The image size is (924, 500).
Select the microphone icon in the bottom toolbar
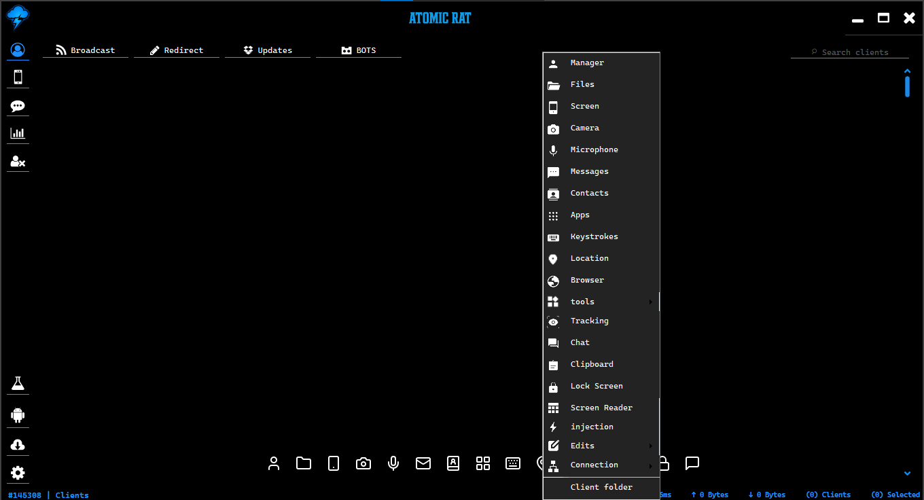point(393,463)
